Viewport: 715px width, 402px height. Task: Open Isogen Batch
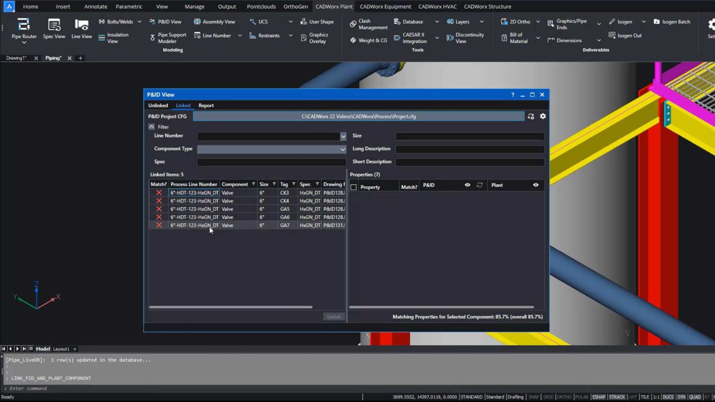click(x=672, y=22)
